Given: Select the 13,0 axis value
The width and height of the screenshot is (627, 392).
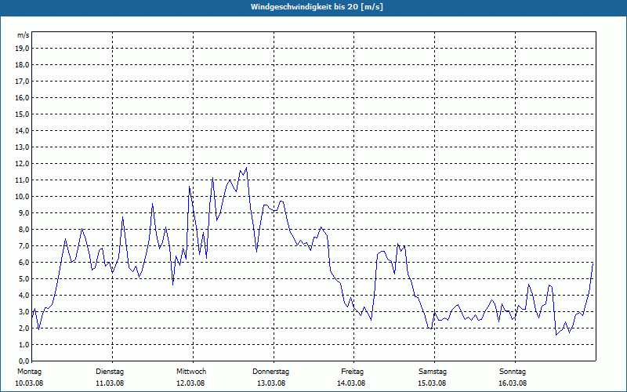Looking at the screenshot, I should coord(23,147).
